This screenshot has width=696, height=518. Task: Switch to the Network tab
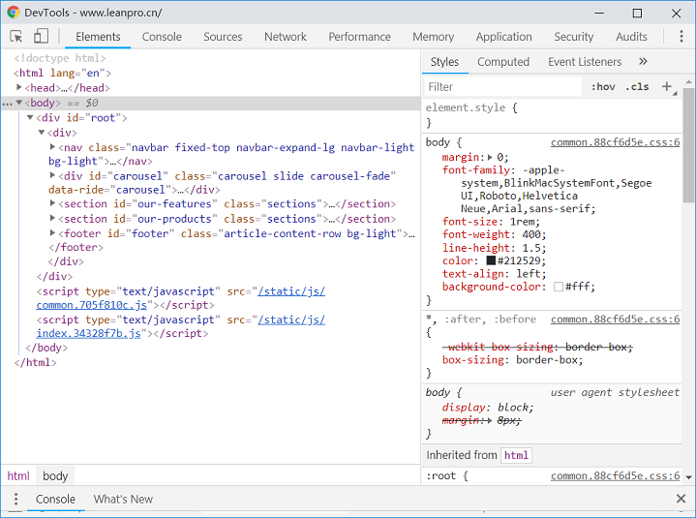pyautogui.click(x=285, y=37)
